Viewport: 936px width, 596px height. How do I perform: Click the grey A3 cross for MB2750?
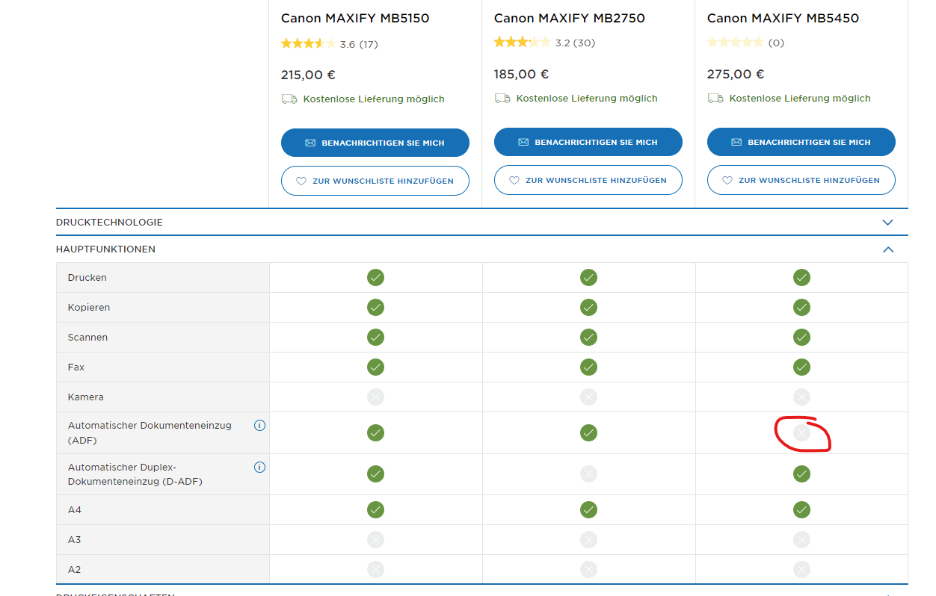tap(588, 540)
